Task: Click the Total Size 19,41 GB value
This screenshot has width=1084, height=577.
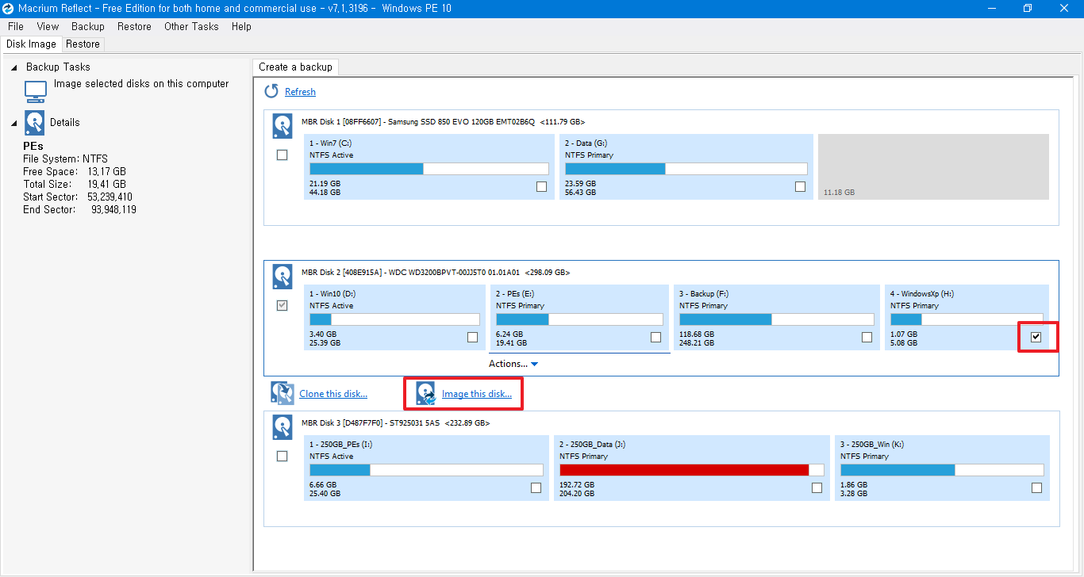Action: click(106, 185)
